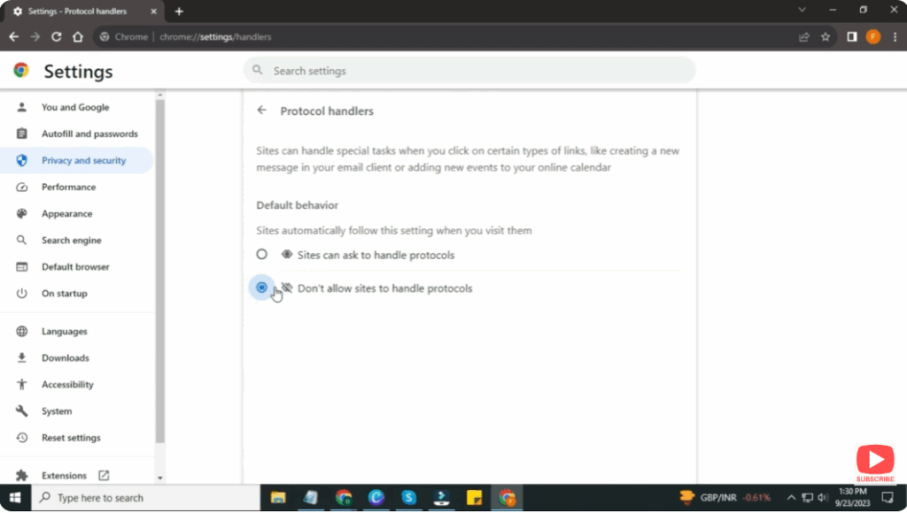The image size is (907, 513).
Task: Go back to the main Privacy page
Action: click(x=262, y=110)
